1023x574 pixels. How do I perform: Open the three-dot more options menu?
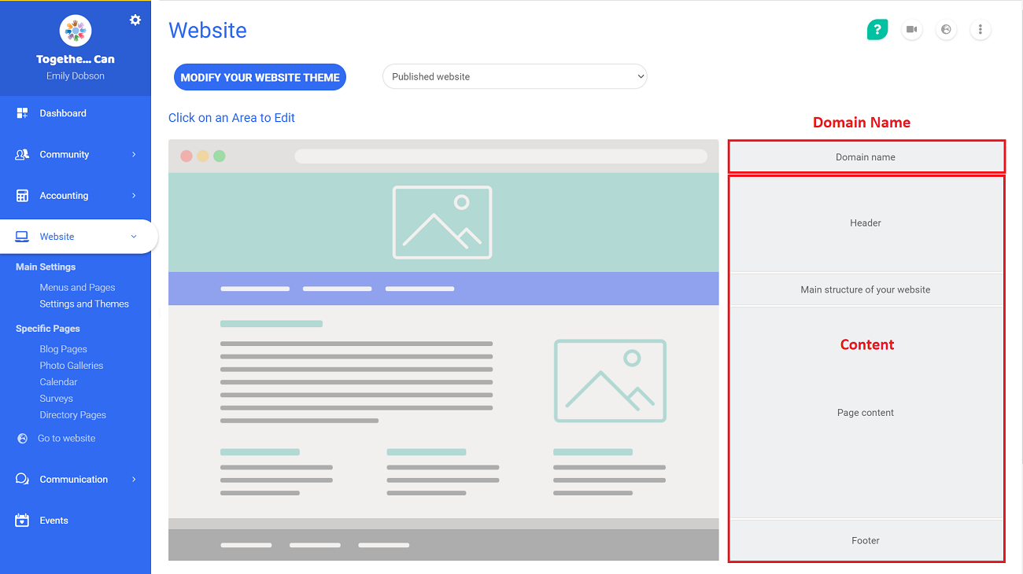981,29
